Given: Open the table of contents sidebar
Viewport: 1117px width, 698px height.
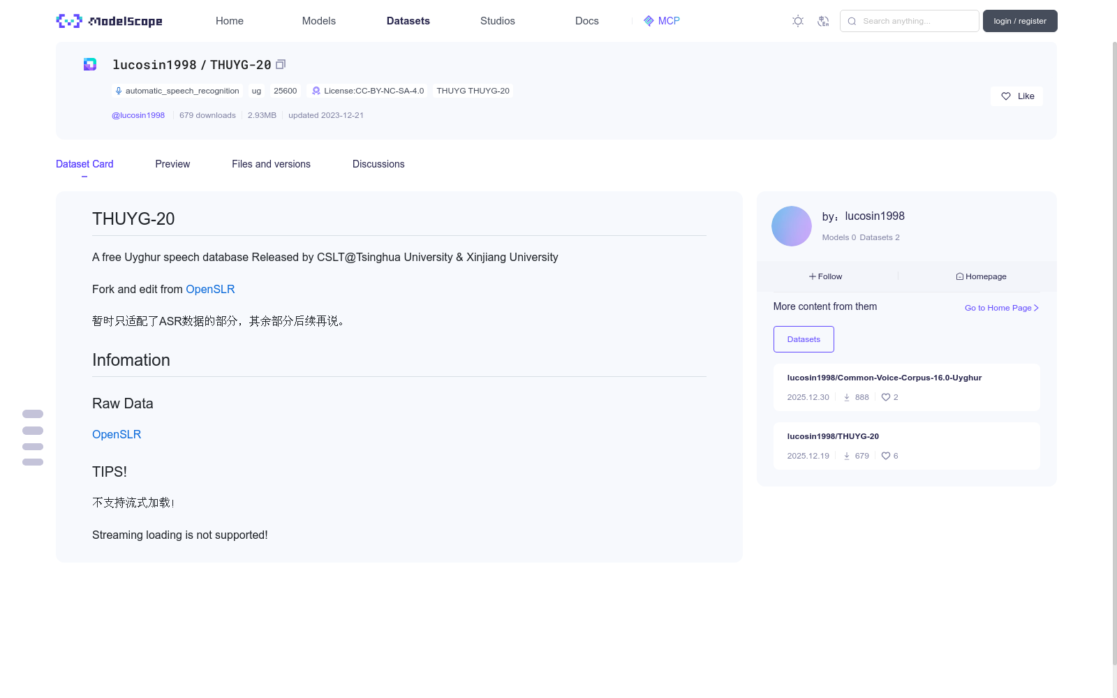Looking at the screenshot, I should 33,438.
